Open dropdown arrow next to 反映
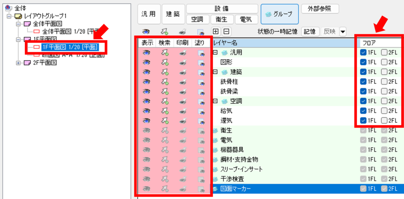The width and height of the screenshot is (404, 199). (342, 32)
